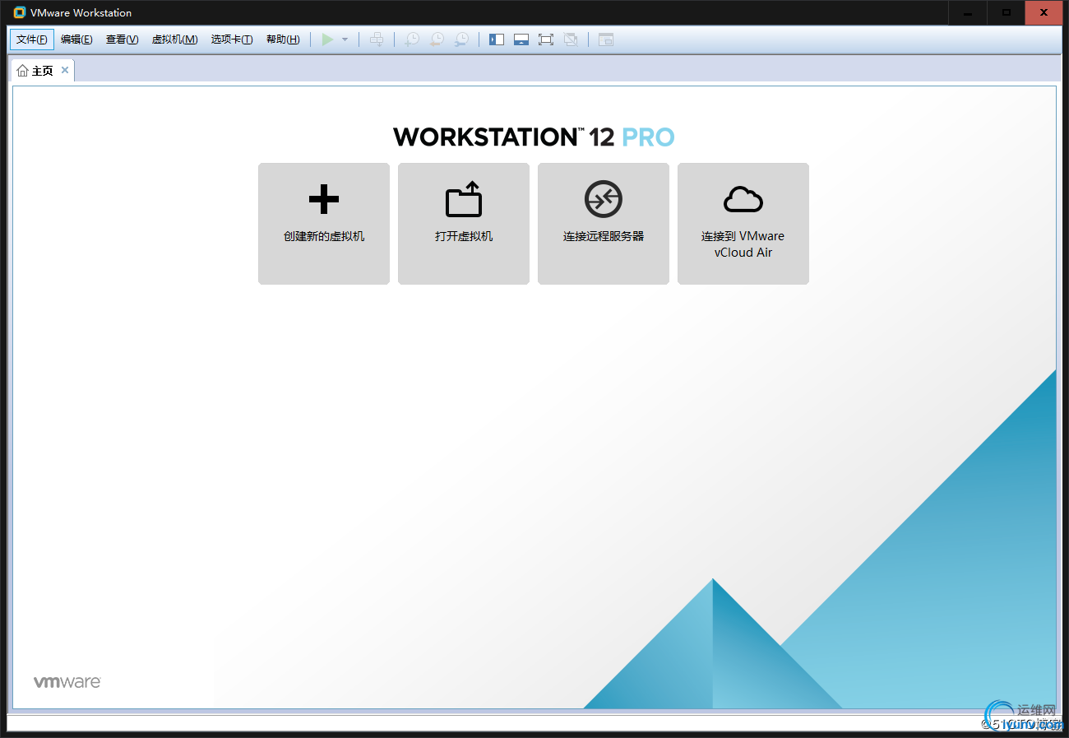1069x738 pixels.
Task: Click the full screen mode icon
Action: click(546, 39)
